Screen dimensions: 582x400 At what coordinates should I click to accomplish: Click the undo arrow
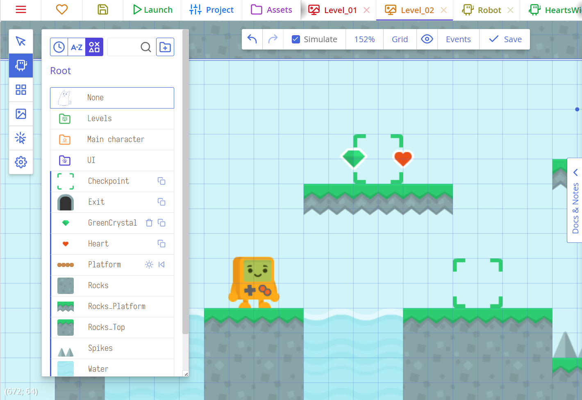point(252,39)
